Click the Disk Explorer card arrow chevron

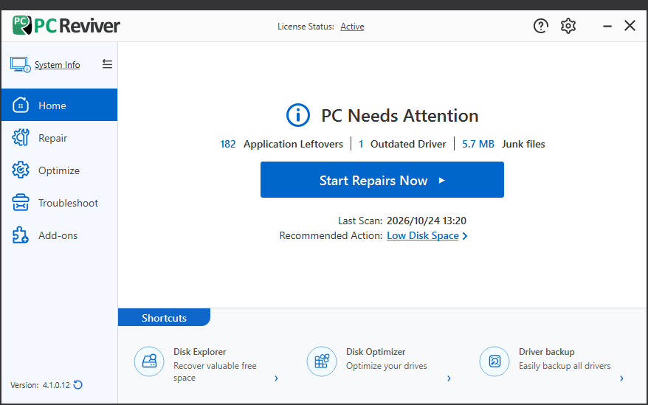tap(277, 378)
